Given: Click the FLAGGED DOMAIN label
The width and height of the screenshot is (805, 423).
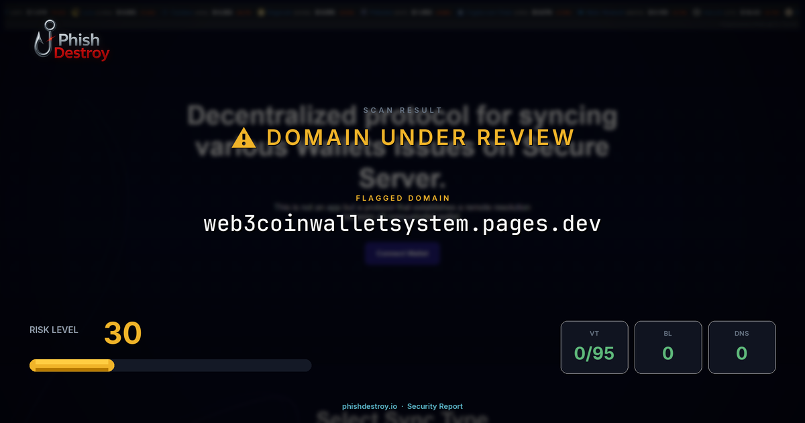Looking at the screenshot, I should [x=402, y=198].
